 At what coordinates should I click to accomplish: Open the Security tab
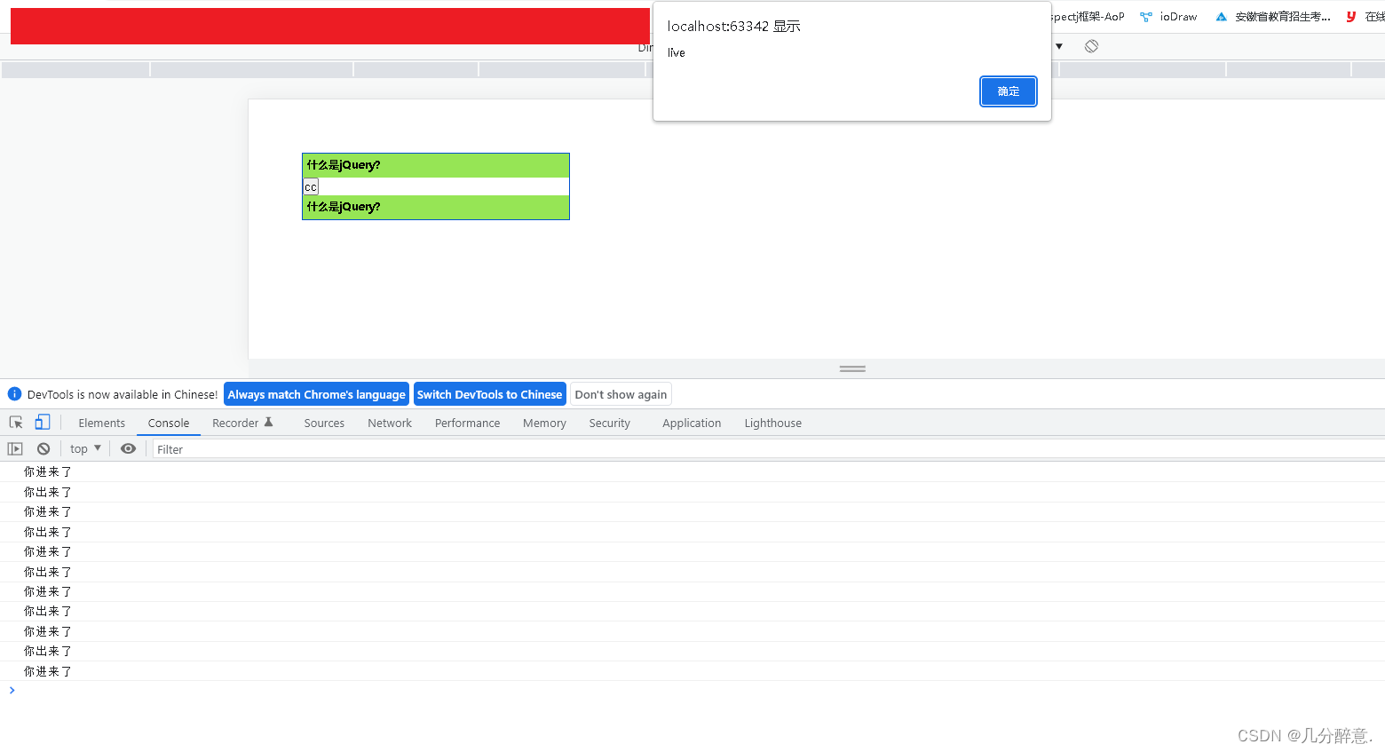coord(610,423)
